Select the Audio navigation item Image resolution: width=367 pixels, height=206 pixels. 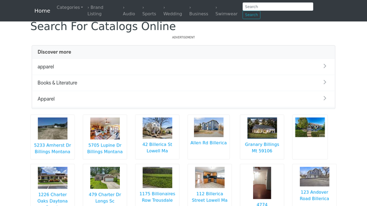pos(129,14)
